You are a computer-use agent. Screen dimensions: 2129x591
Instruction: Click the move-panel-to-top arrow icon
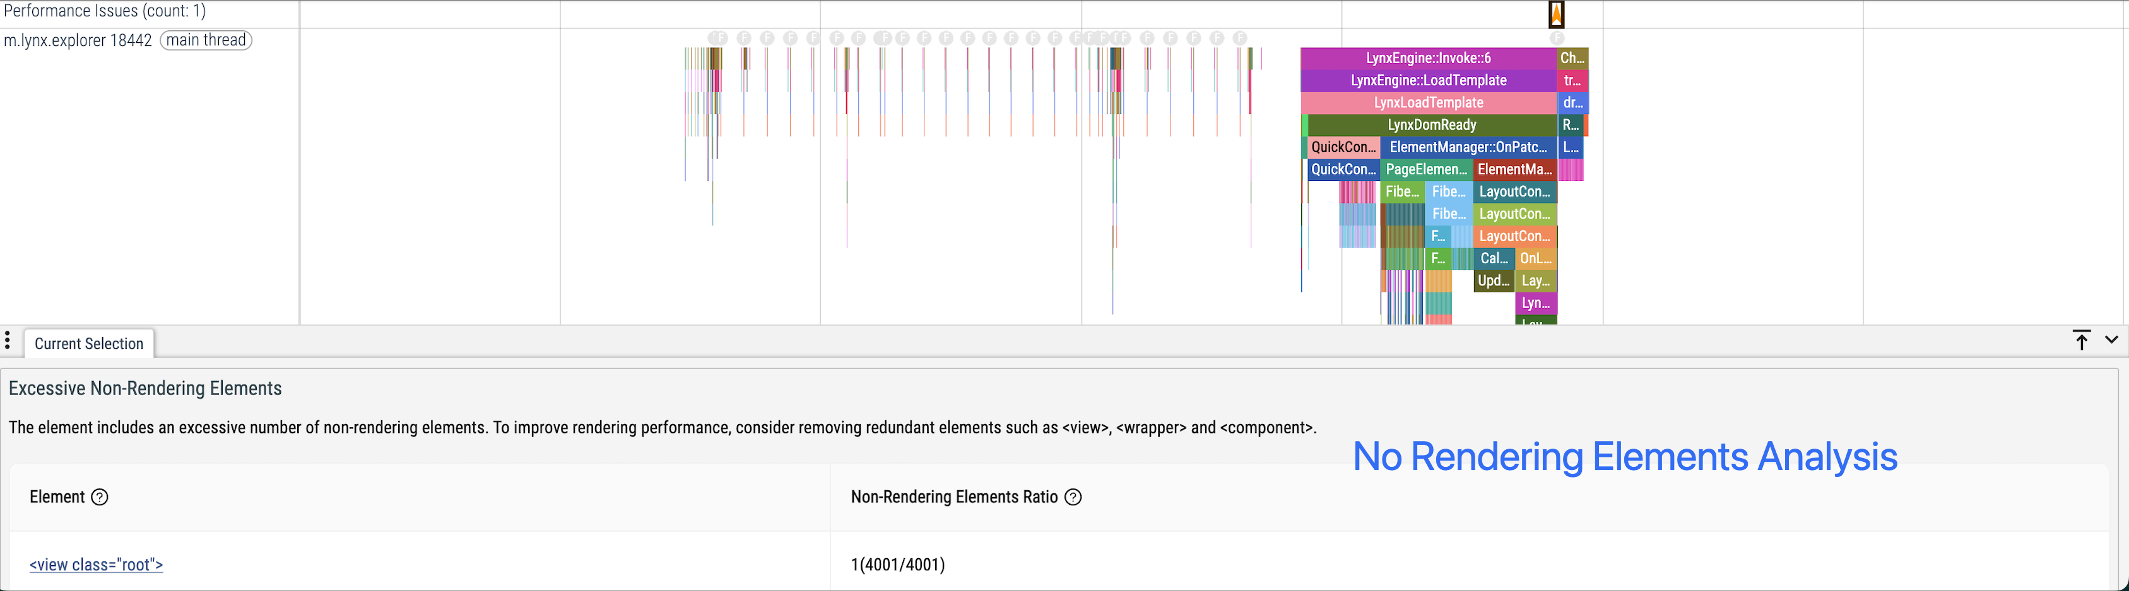click(2081, 340)
